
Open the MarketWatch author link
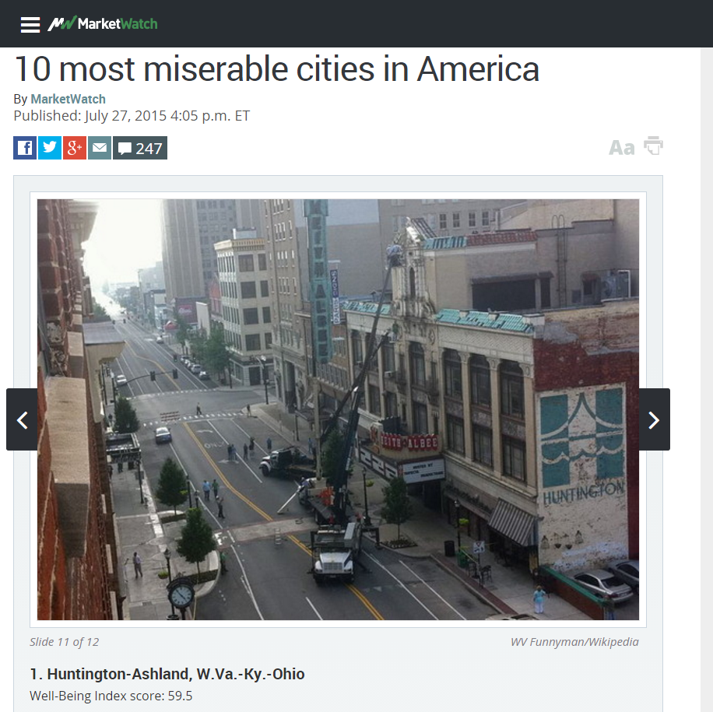click(68, 99)
